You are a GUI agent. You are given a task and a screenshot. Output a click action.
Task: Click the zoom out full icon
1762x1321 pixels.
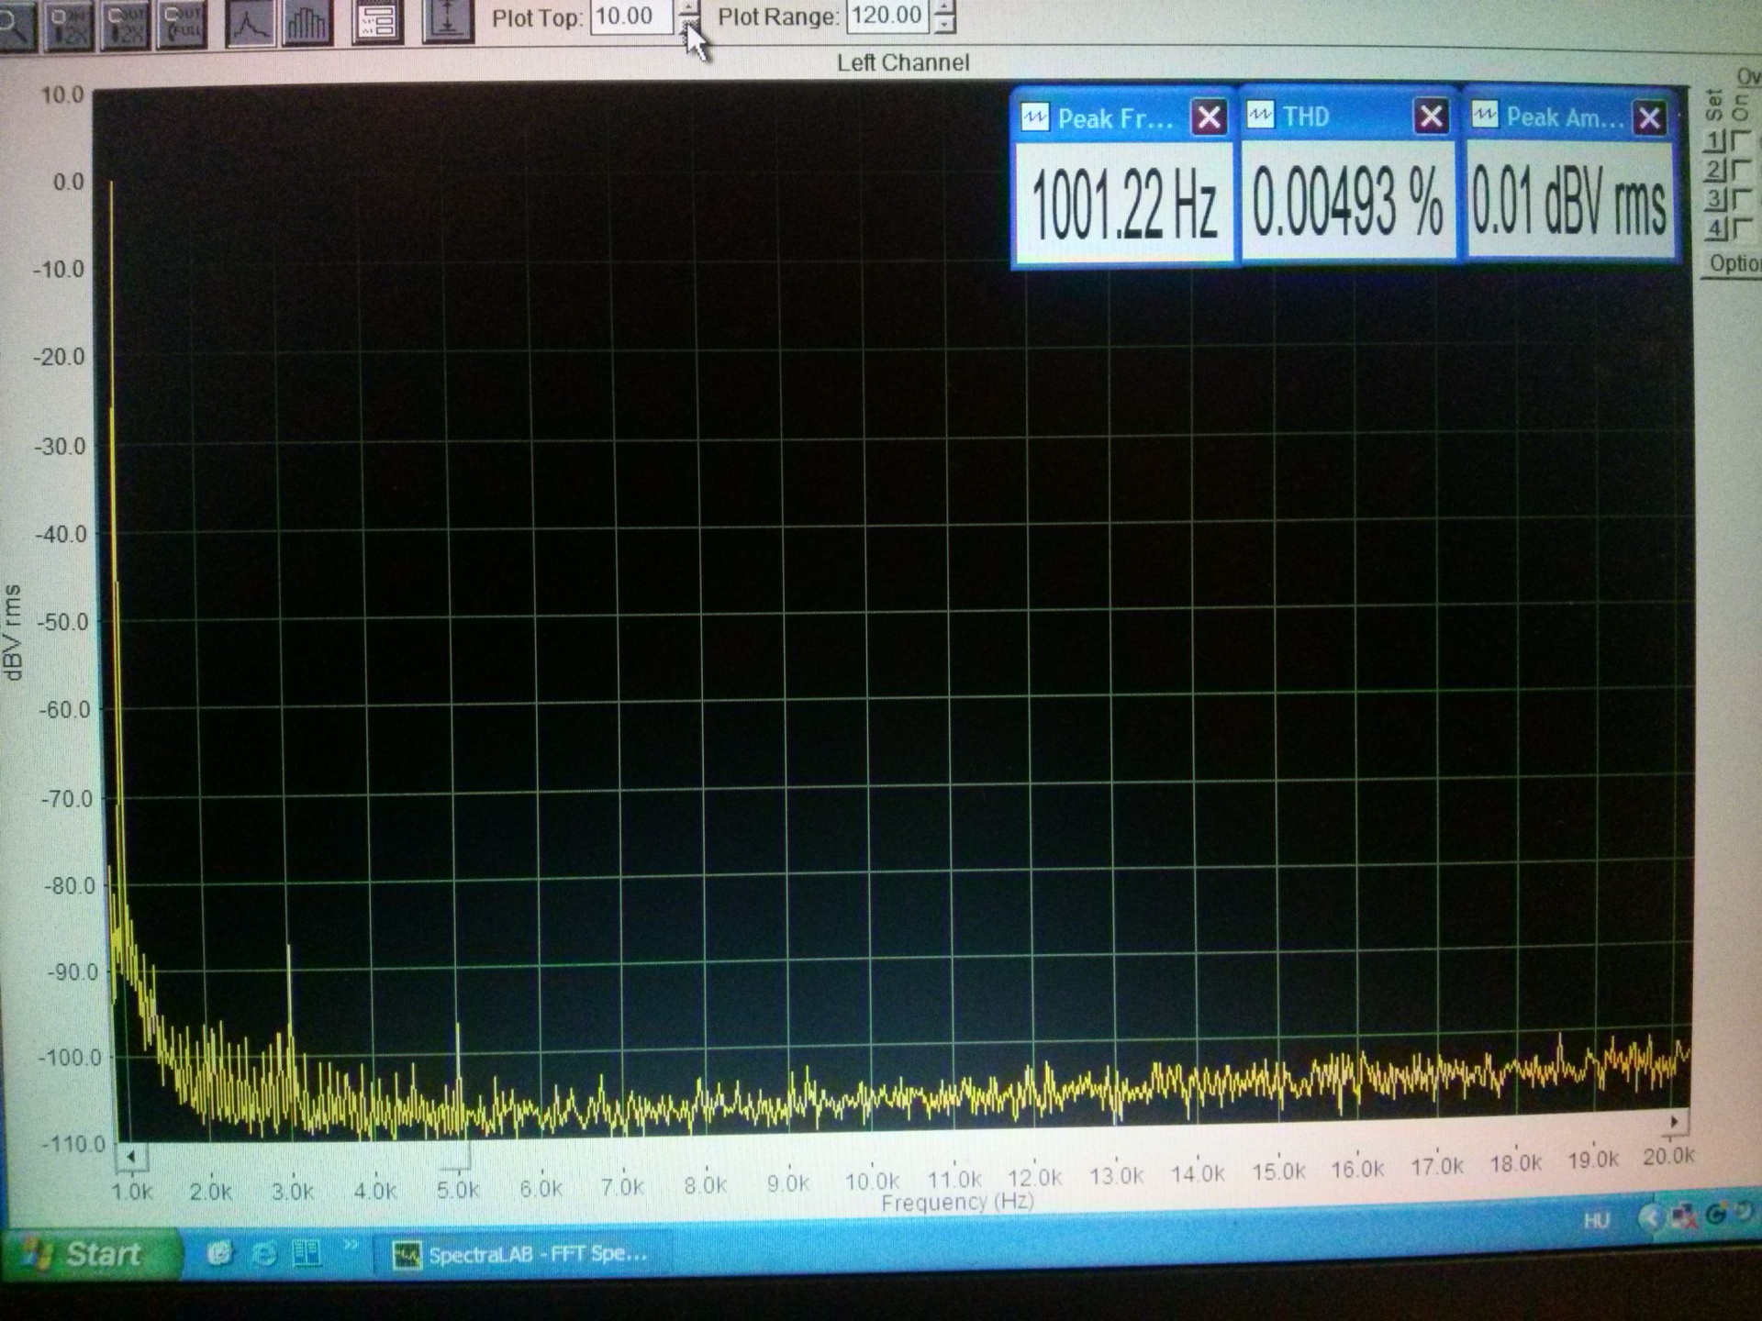coord(183,25)
